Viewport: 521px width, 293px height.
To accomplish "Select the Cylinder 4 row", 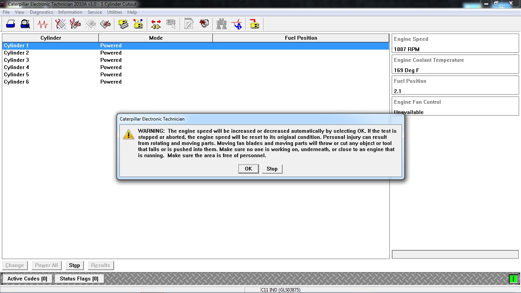I will 196,67.
